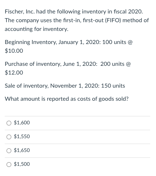Click the '150 units' text
The height and width of the screenshot is (176, 156).
[113, 86]
